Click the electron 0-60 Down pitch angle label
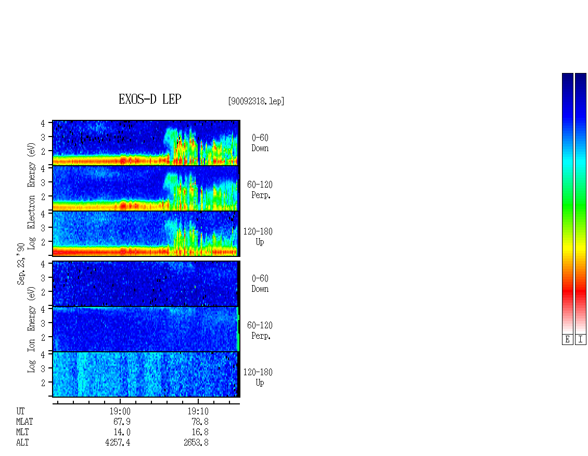Viewport: 588px width, 456px height. [x=260, y=143]
